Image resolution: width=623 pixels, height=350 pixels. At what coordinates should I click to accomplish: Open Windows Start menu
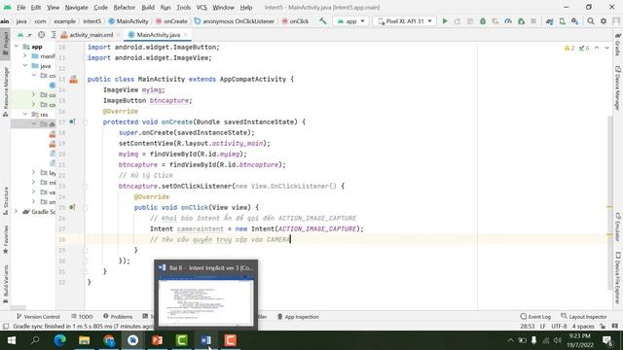[11, 340]
